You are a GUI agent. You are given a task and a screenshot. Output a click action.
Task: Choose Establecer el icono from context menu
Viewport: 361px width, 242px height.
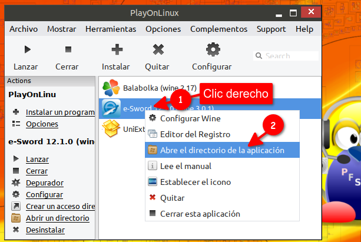[222, 182]
